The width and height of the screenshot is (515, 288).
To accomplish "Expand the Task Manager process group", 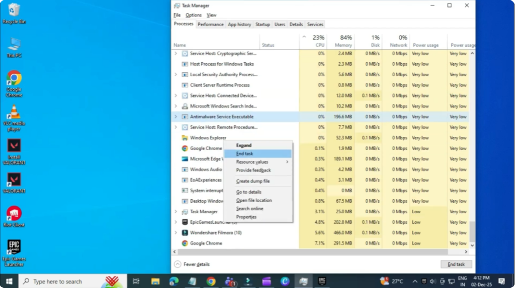I will coord(176,212).
